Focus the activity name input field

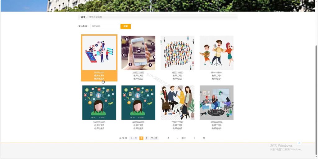[x=105, y=26]
